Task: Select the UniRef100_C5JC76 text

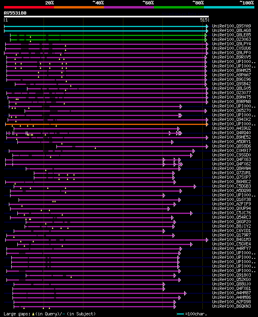Action: [x=231, y=213]
